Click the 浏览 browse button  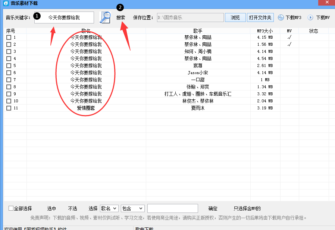click(235, 17)
